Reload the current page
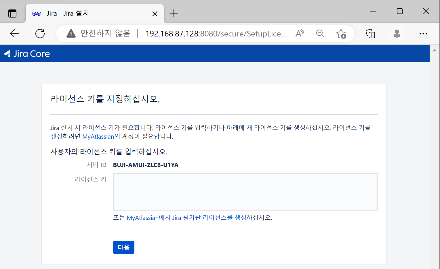Image resolution: width=440 pixels, height=269 pixels. pos(40,34)
